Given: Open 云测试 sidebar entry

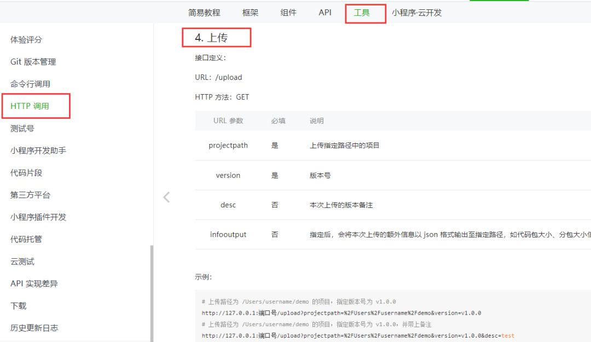Looking at the screenshot, I should (22, 262).
